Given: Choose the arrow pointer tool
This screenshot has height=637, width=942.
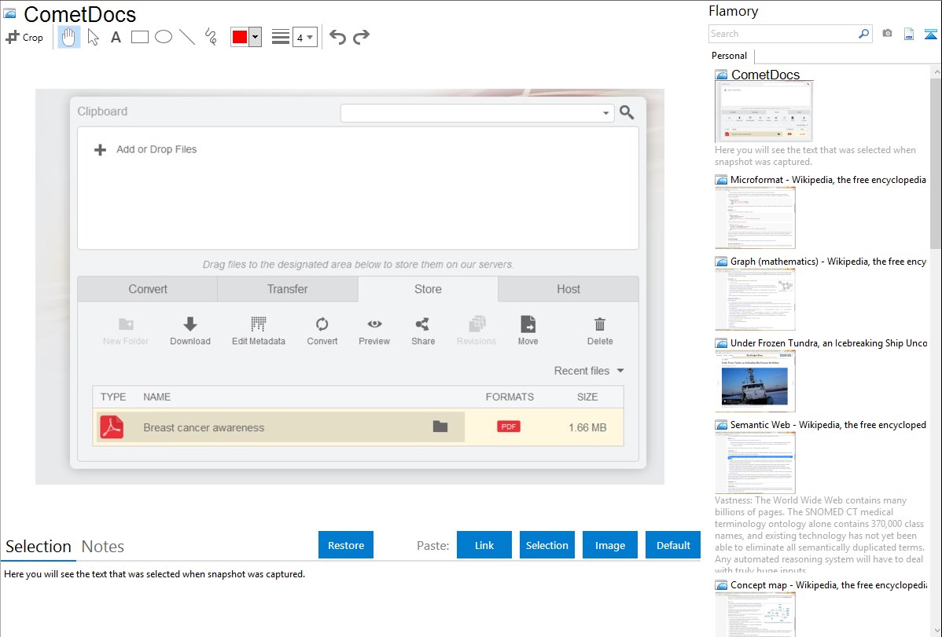Looking at the screenshot, I should pyautogui.click(x=93, y=37).
